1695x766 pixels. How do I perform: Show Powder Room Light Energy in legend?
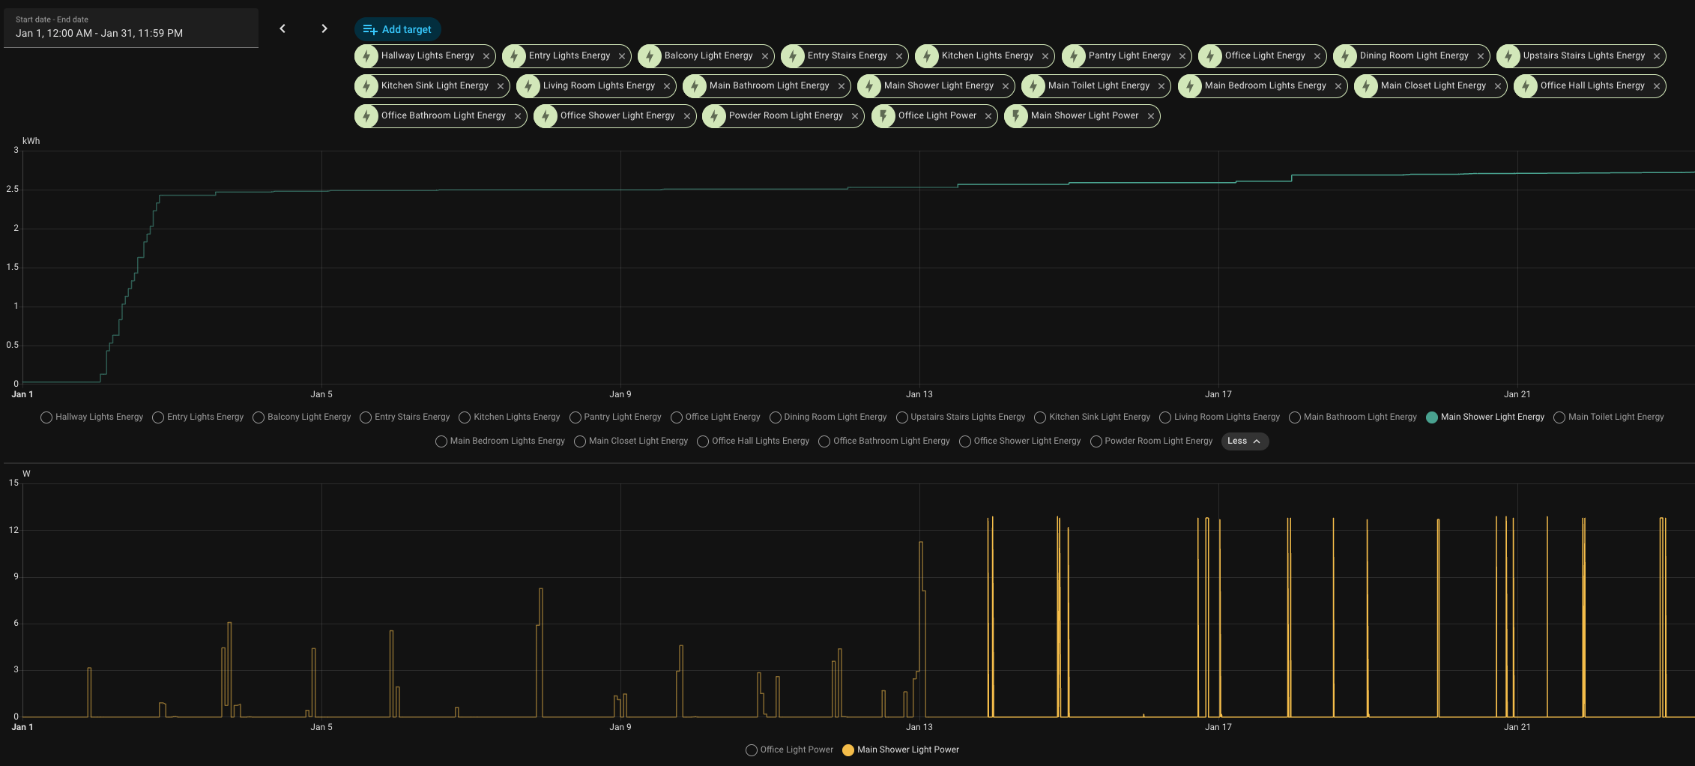1151,441
